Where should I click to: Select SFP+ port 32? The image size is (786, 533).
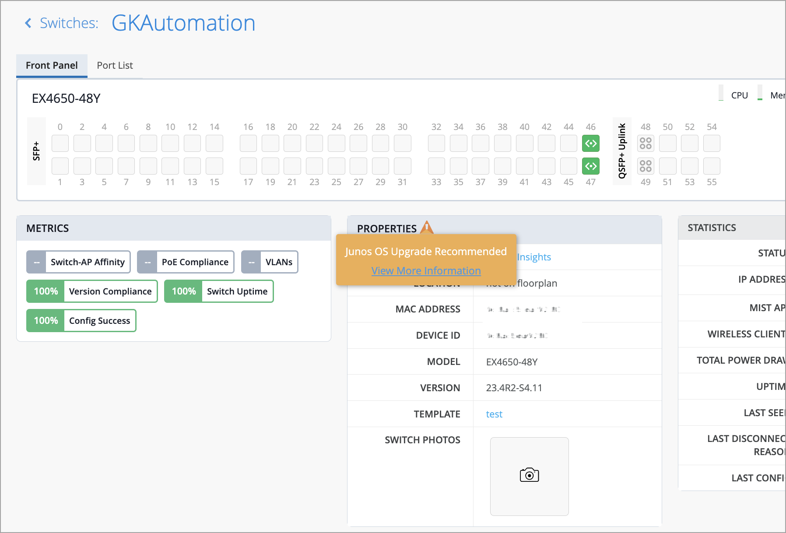pos(436,144)
